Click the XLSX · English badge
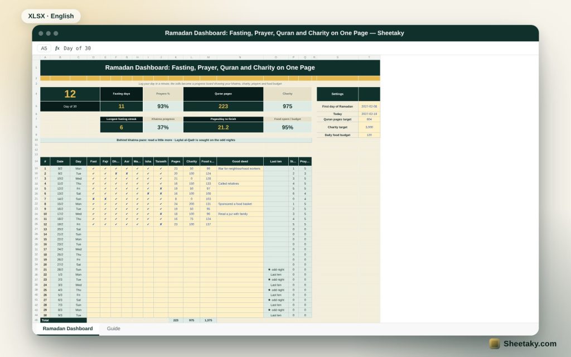This screenshot has height=357, width=571. [51, 16]
